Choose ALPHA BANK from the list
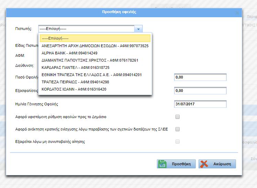This screenshot has width=257, height=188. tap(95, 53)
